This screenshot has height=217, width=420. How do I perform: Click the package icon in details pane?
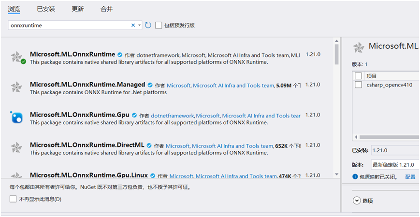click(359, 47)
